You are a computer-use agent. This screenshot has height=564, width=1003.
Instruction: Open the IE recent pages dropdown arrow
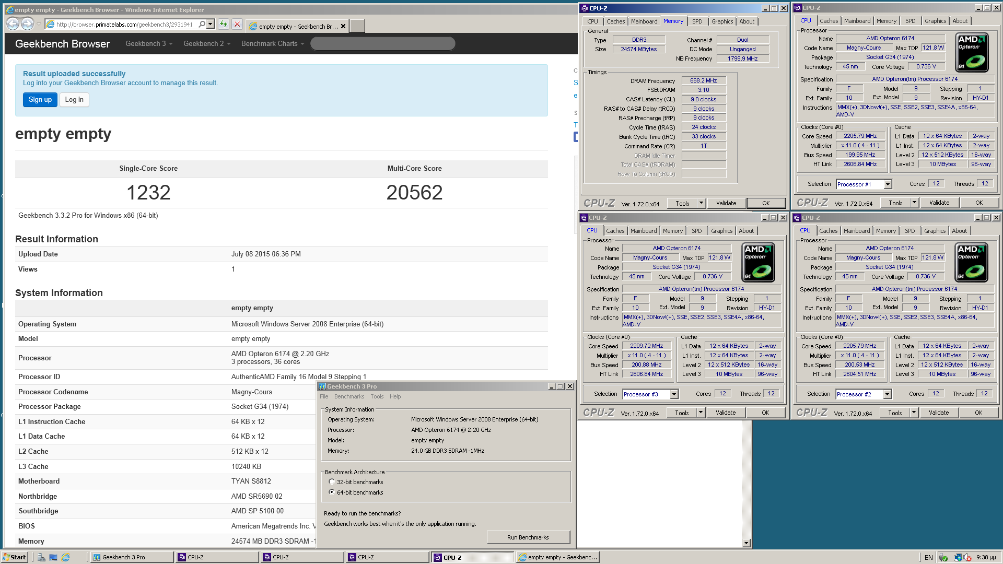tap(39, 24)
